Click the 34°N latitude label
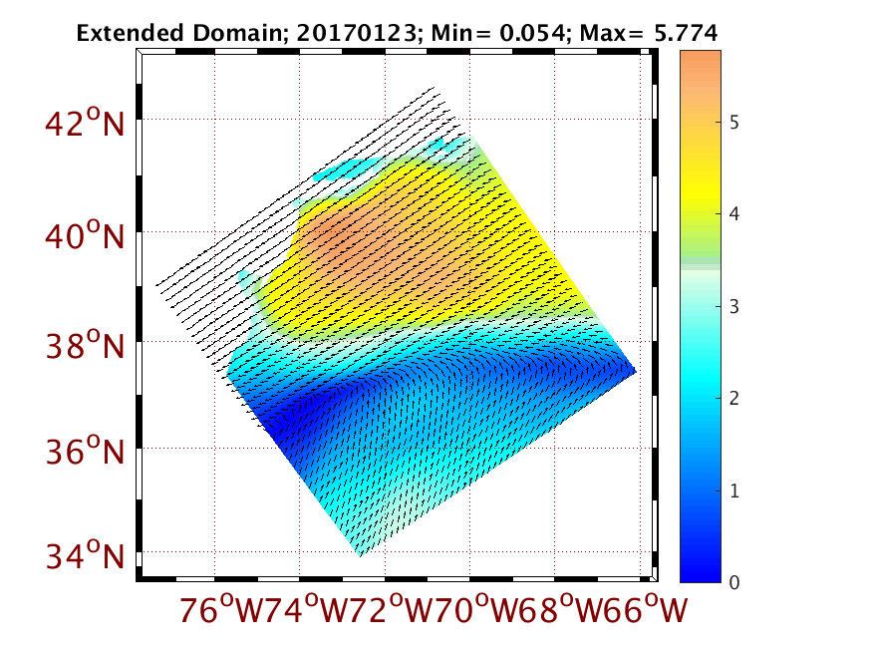The height and width of the screenshot is (653, 871). pyautogui.click(x=85, y=554)
